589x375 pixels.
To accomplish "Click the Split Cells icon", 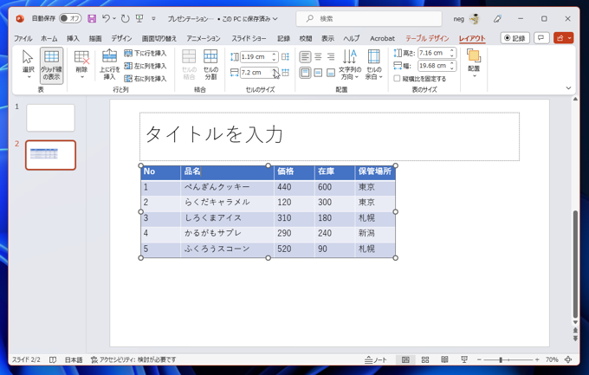I will pyautogui.click(x=210, y=57).
